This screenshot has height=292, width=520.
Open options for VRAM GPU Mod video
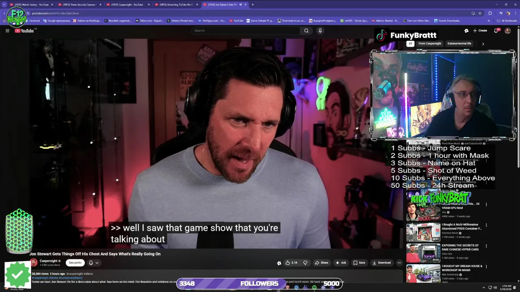pyautogui.click(x=486, y=204)
